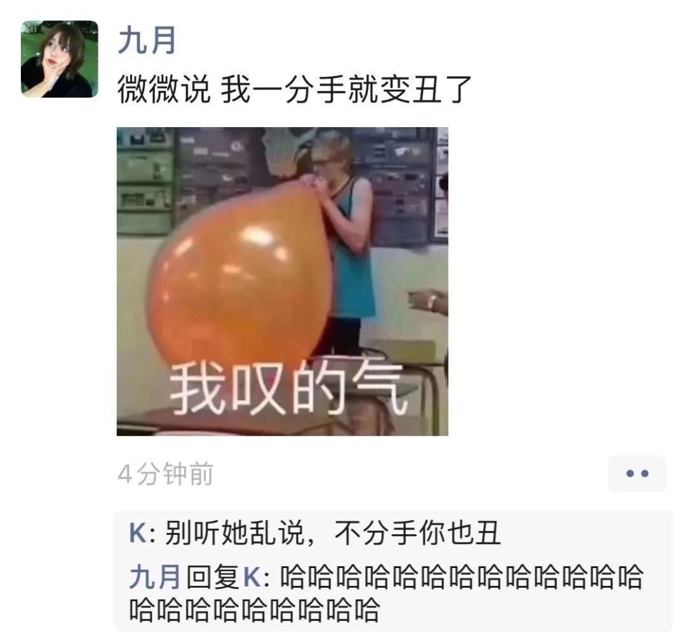Tap the two-dot like/comment button

point(637,473)
